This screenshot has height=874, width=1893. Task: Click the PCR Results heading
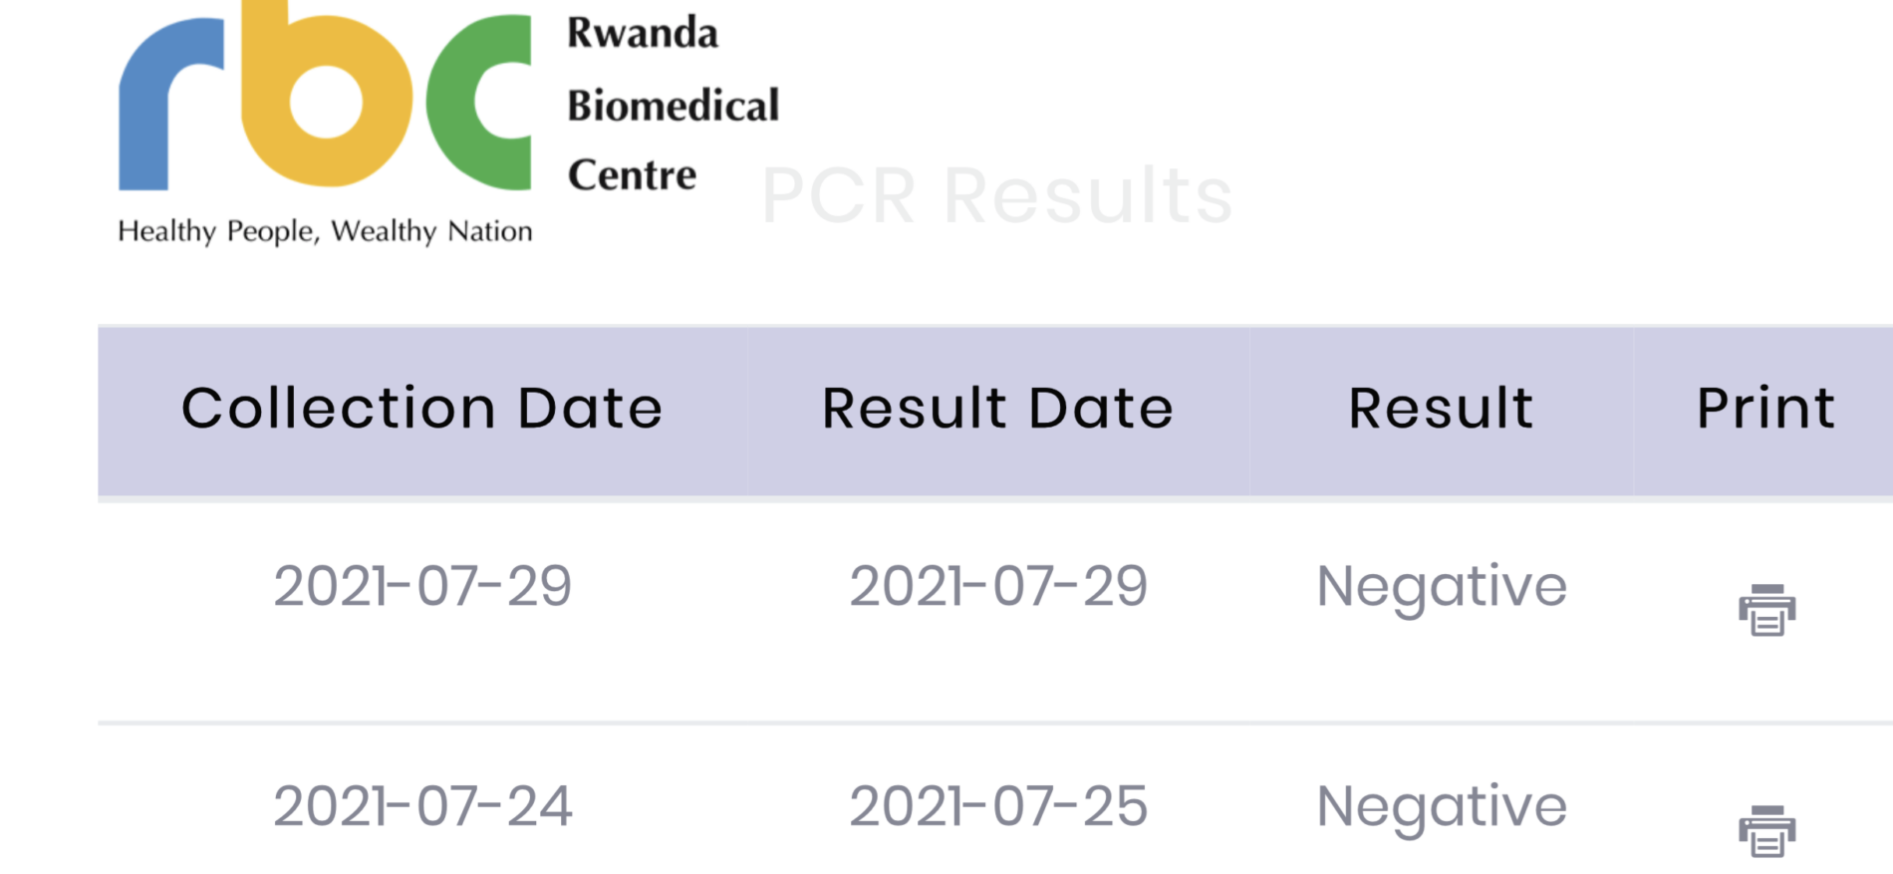(x=997, y=195)
